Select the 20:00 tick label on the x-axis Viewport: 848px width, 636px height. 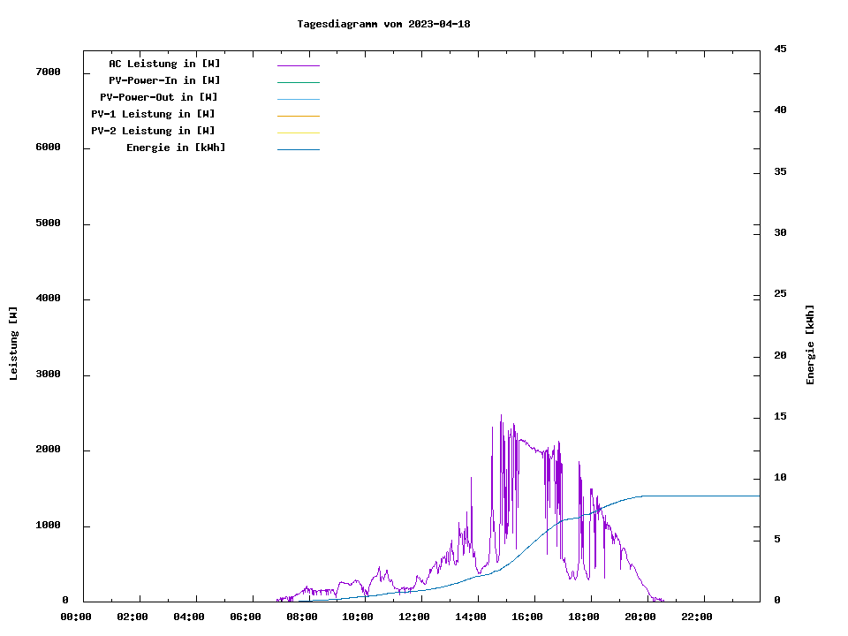point(640,617)
